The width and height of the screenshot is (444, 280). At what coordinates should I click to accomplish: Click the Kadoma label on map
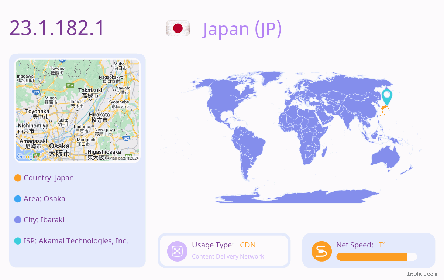point(82,129)
